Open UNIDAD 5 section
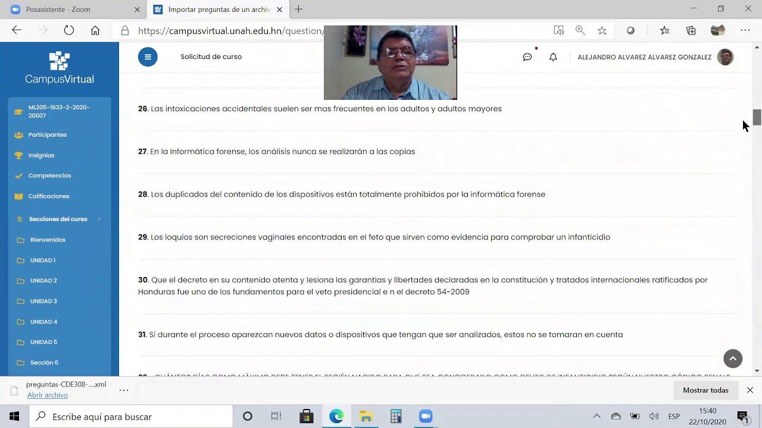Image resolution: width=762 pixels, height=428 pixels. (x=43, y=342)
